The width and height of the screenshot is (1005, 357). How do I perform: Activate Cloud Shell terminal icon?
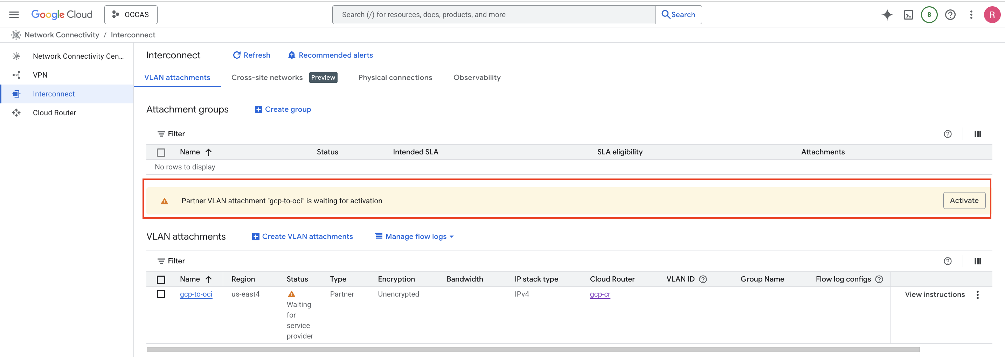(908, 15)
